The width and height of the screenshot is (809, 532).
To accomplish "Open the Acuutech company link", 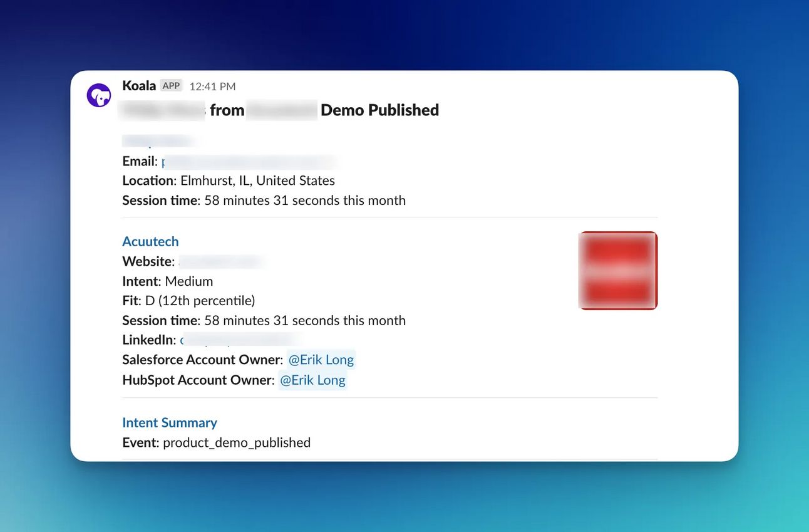I will (x=150, y=241).
